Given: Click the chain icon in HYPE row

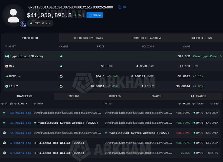Looking at the screenshot, I should (x=61, y=76).
